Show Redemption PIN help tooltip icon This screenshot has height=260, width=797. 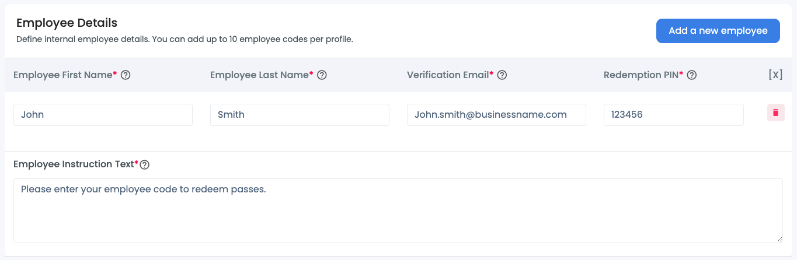(x=691, y=75)
